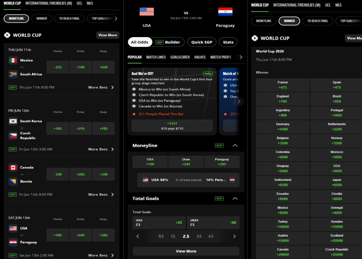Screen dimensions: 362x259
Task: Click soccer ball bullet for Mexico to Win
Action: (134, 89)
